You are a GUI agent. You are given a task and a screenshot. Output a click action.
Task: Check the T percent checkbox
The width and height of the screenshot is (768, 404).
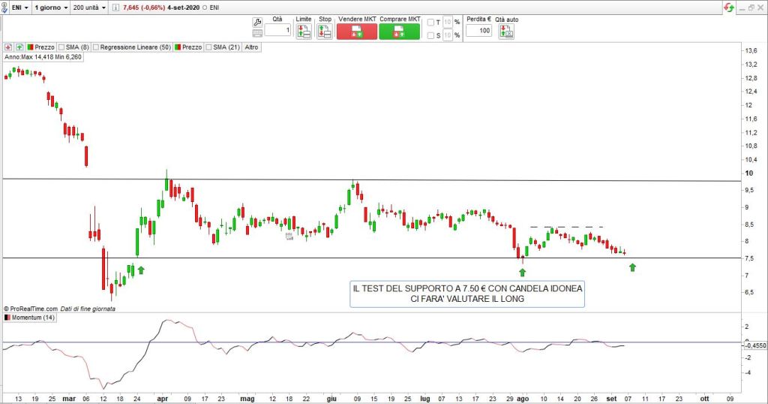click(x=430, y=23)
